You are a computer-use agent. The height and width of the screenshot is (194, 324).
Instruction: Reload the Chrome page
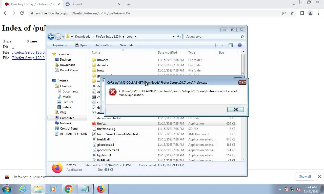(x=22, y=13)
